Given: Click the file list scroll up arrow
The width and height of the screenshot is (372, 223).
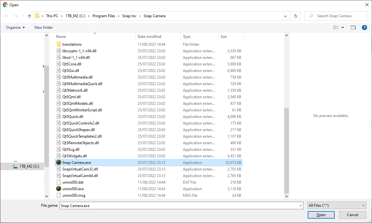Looking at the screenshot, I should (286, 35).
